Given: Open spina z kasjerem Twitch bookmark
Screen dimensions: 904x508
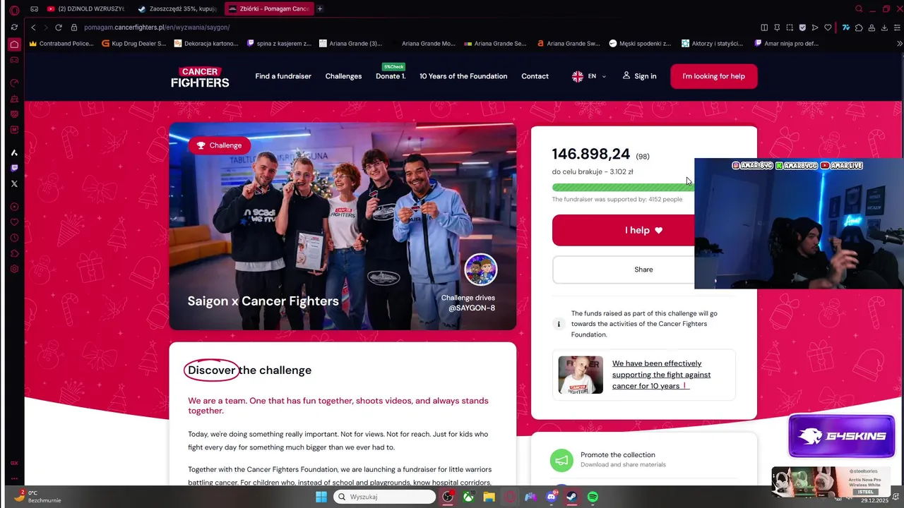Looking at the screenshot, I should [x=279, y=44].
